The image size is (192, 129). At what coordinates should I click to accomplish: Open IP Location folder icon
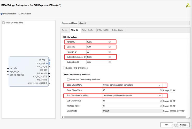tap(19, 14)
